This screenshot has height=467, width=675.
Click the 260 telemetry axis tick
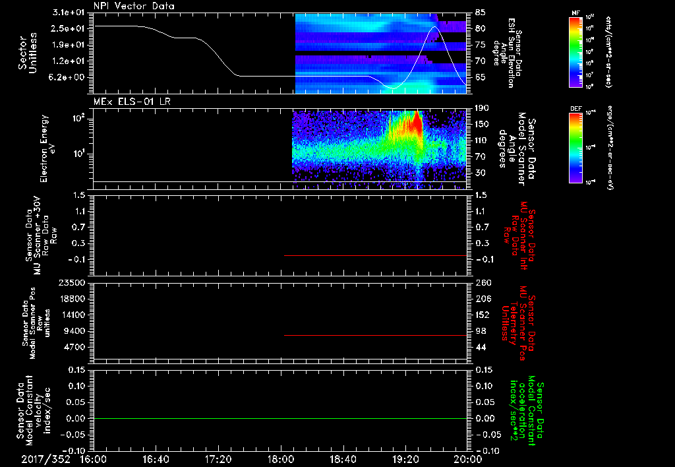483,282
